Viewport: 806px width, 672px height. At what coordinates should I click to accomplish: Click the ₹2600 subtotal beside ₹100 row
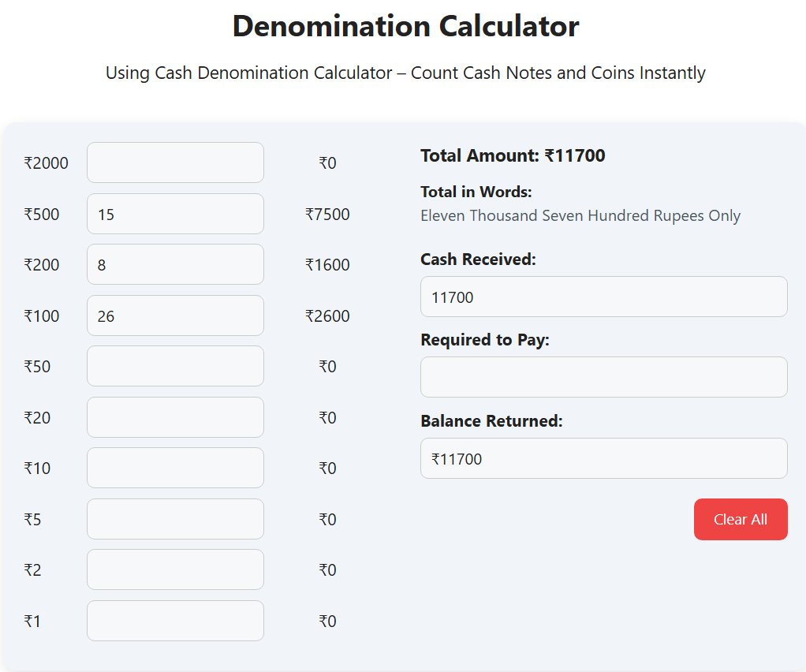pos(327,315)
